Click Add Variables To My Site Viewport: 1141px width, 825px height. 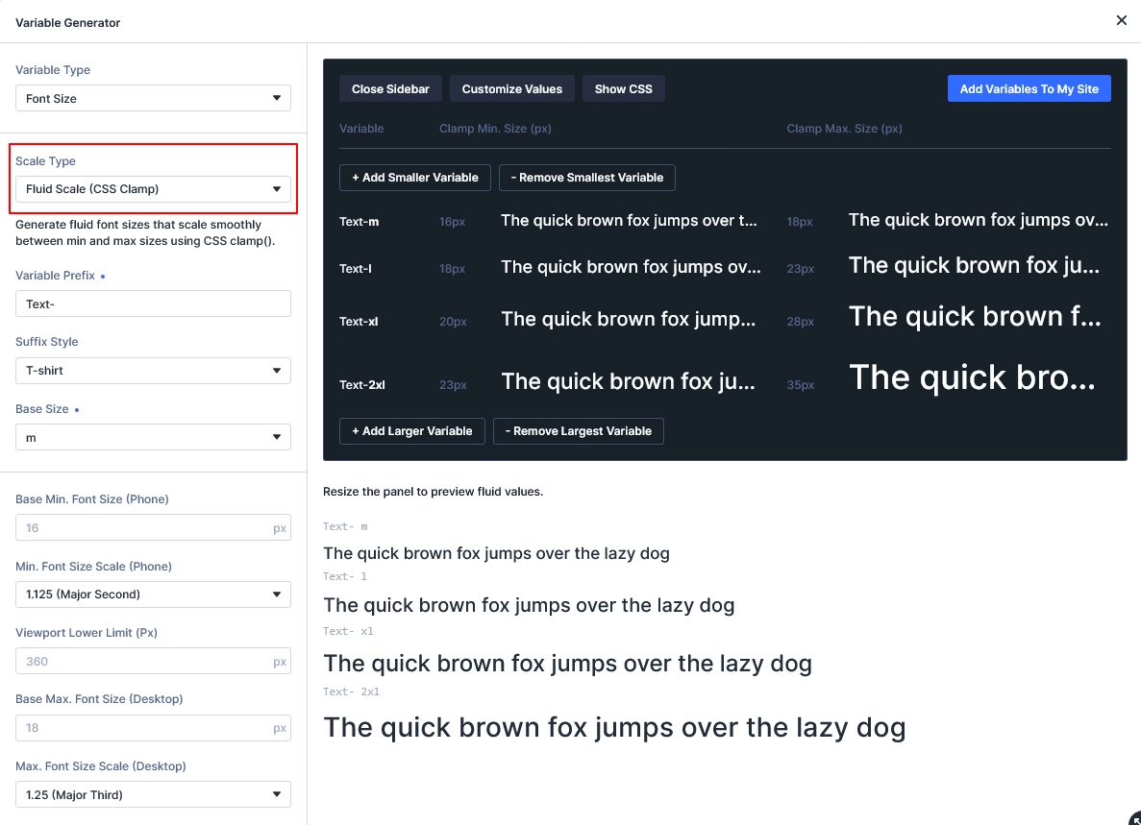[1029, 88]
